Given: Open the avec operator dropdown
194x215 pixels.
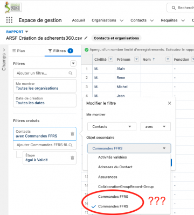Looking at the screenshot, I should [x=156, y=127].
